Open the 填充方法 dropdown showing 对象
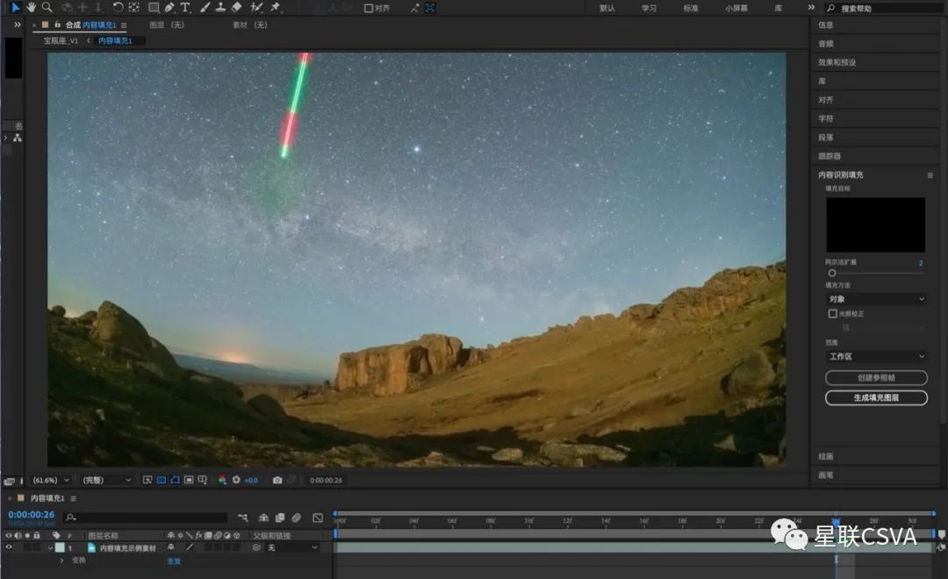Screen dimensions: 948x579 click(876, 299)
